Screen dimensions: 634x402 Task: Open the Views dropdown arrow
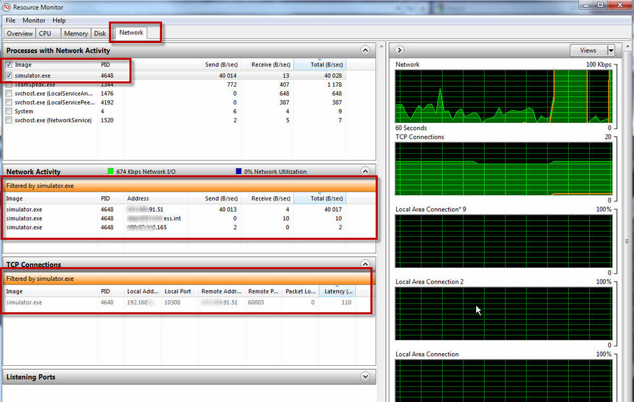click(x=611, y=51)
